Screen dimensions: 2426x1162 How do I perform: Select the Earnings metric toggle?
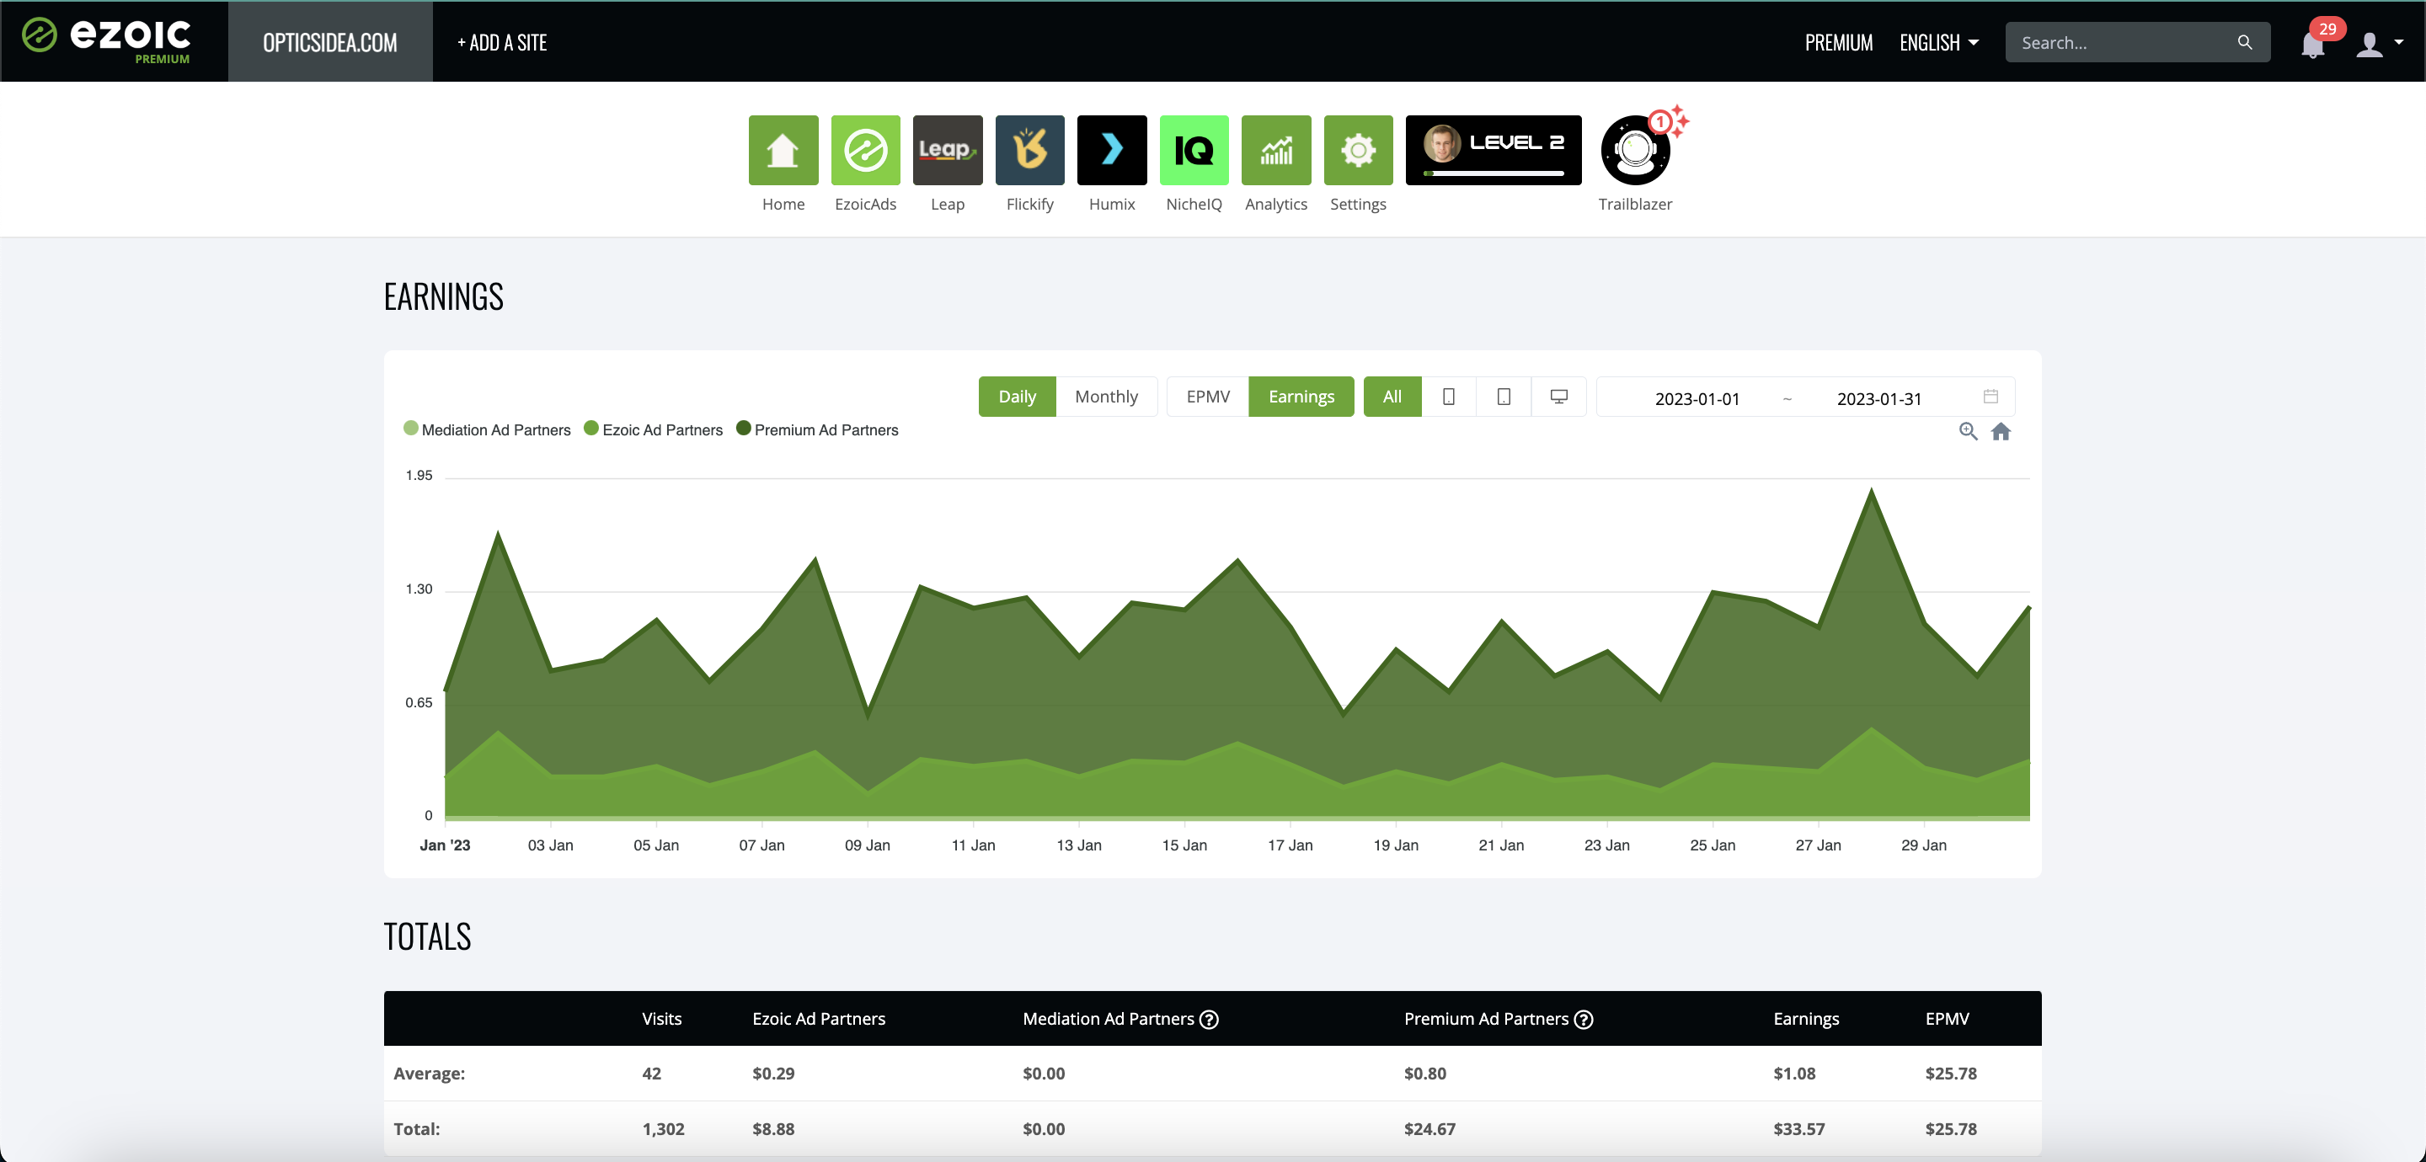pos(1301,397)
